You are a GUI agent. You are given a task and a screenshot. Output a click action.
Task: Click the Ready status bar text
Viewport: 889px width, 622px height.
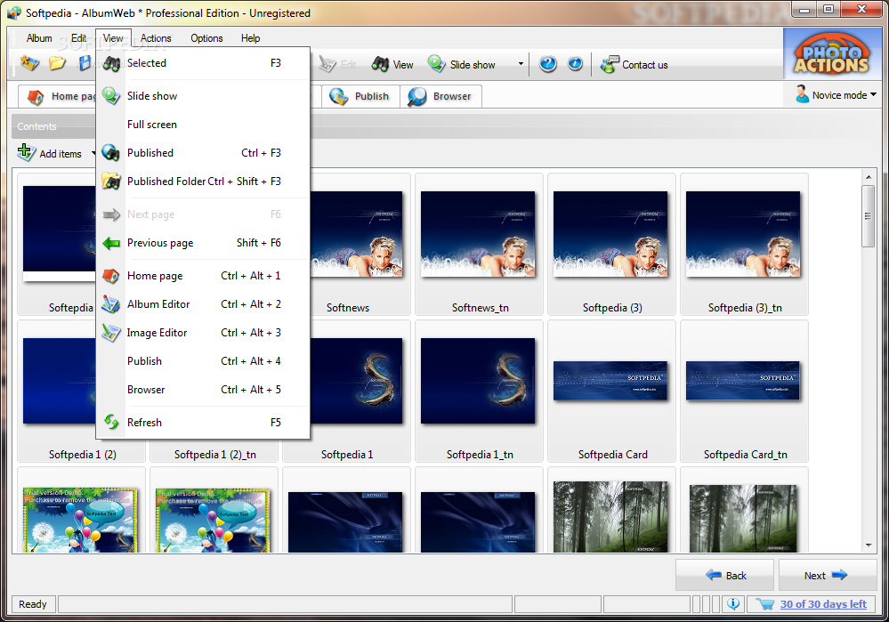(x=32, y=604)
